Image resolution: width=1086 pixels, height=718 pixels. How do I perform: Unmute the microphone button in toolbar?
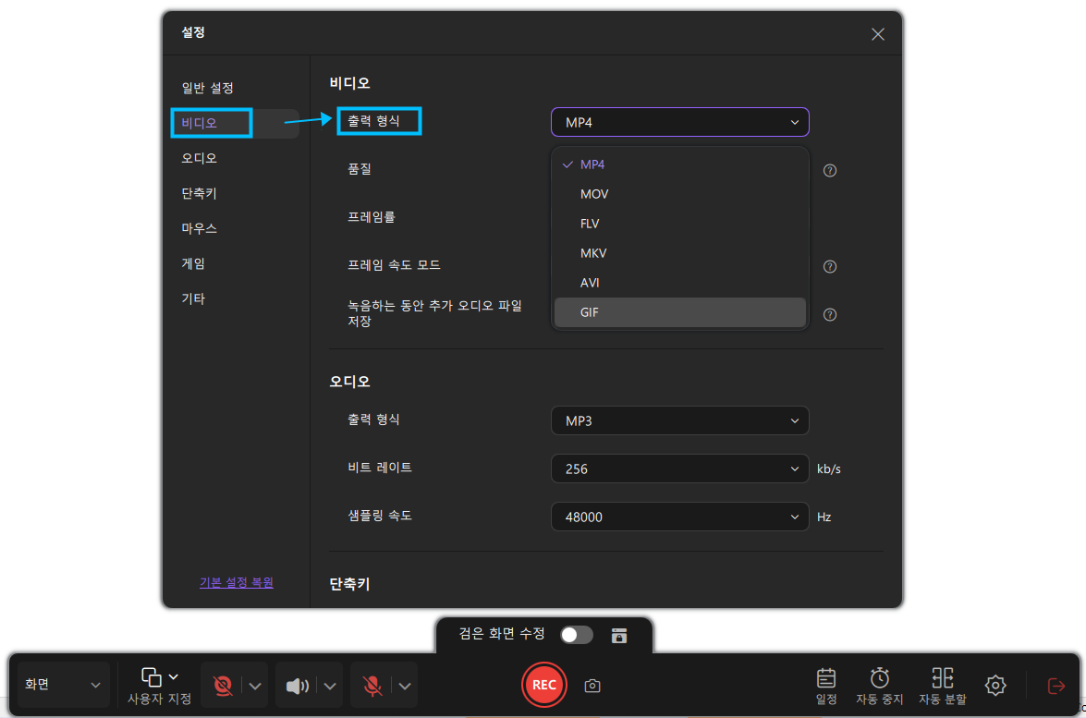pos(372,685)
